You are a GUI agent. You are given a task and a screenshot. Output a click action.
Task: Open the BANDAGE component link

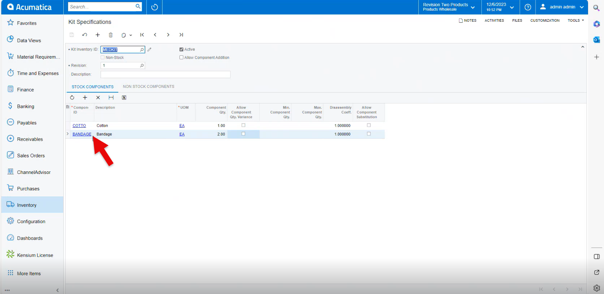pos(82,134)
